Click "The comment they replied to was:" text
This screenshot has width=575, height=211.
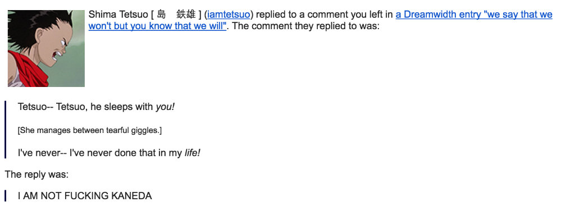(306, 27)
